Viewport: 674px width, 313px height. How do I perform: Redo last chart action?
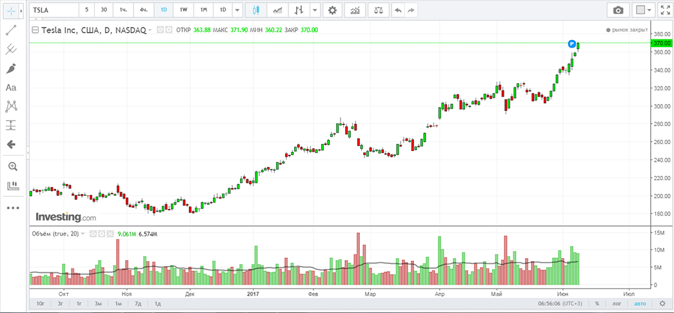(411, 10)
